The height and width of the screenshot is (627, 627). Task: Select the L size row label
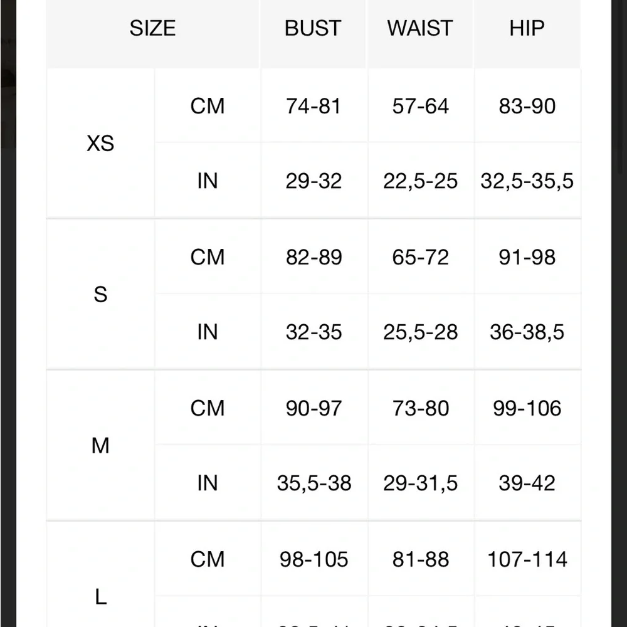[100, 597]
